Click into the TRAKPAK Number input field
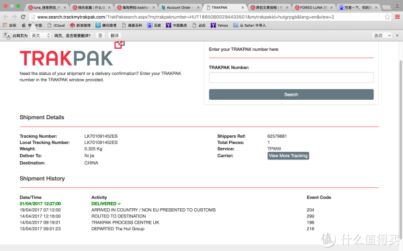The width and height of the screenshot is (403, 251). point(292,78)
